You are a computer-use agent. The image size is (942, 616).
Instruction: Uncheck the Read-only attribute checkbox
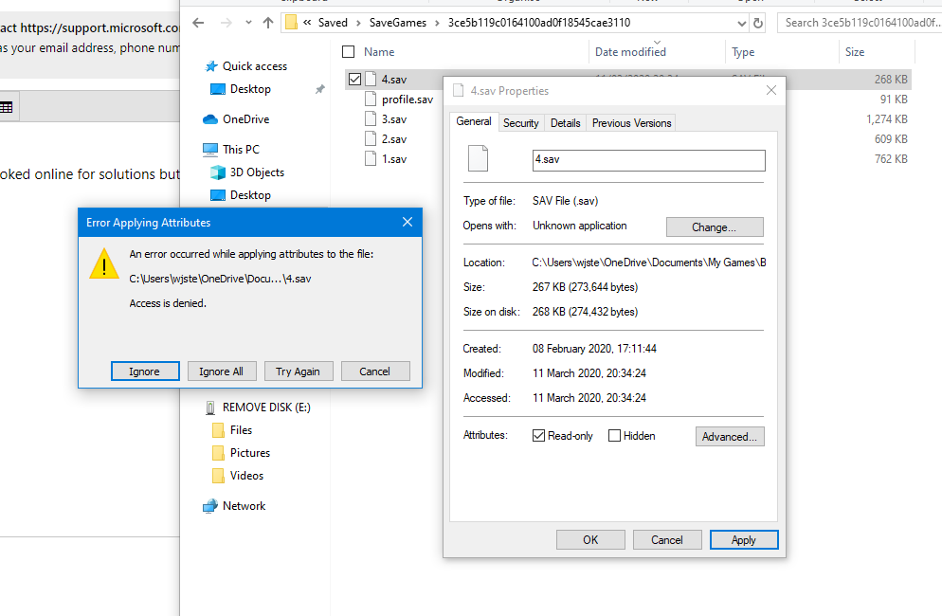point(539,436)
